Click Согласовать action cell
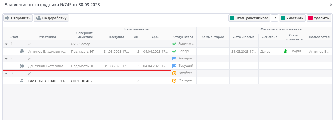Screen dimensions: 334x122 [x=85, y=81]
